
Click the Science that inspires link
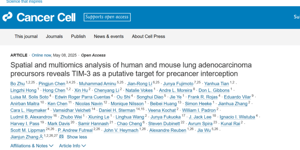click(24, 1)
